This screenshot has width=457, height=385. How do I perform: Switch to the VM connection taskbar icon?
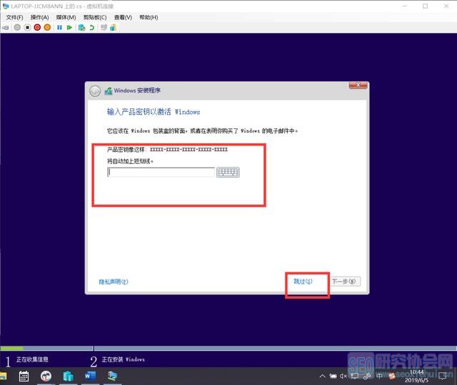coord(112,376)
